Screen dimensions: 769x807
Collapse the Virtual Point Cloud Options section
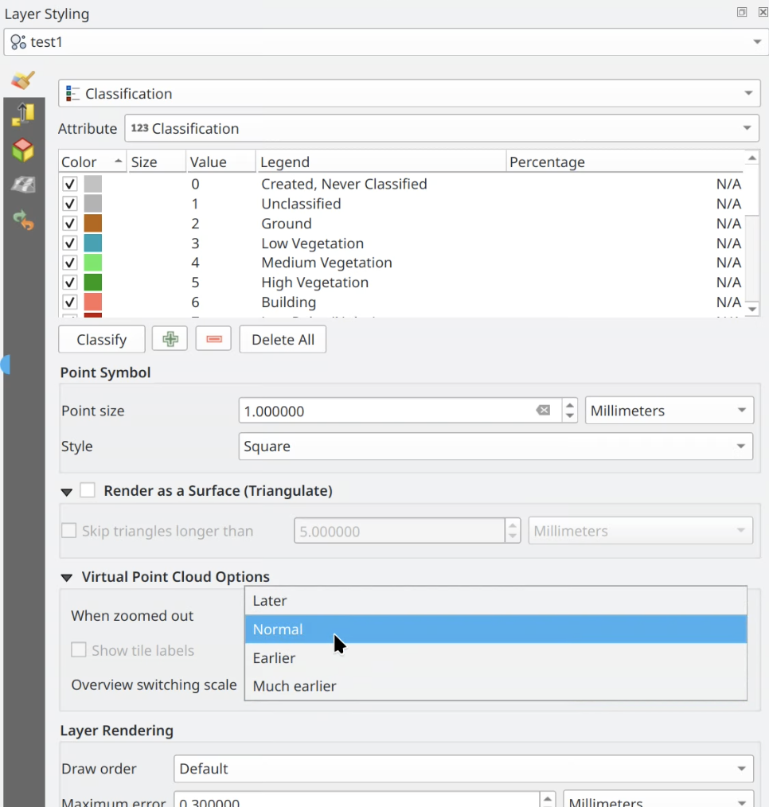(67, 577)
